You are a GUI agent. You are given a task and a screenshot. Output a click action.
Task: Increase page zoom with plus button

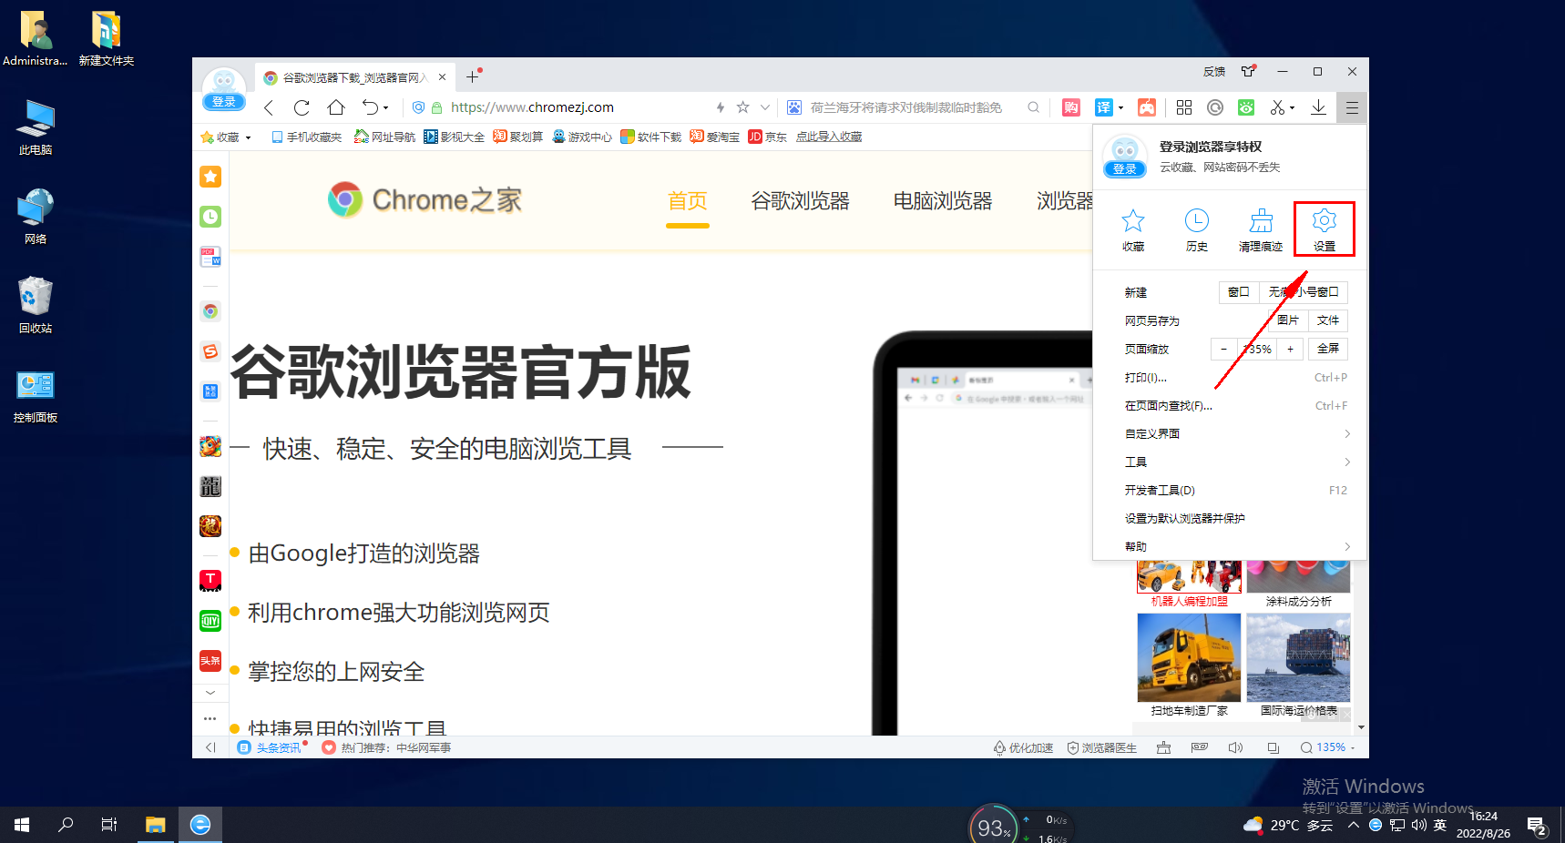point(1290,349)
